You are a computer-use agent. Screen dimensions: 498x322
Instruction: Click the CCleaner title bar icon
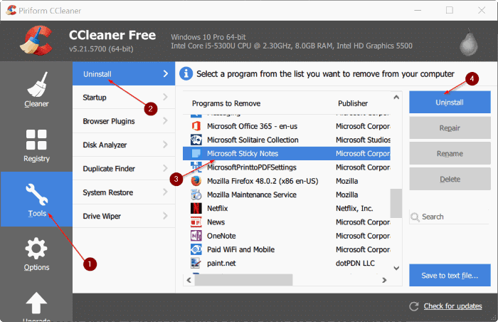pos(11,10)
